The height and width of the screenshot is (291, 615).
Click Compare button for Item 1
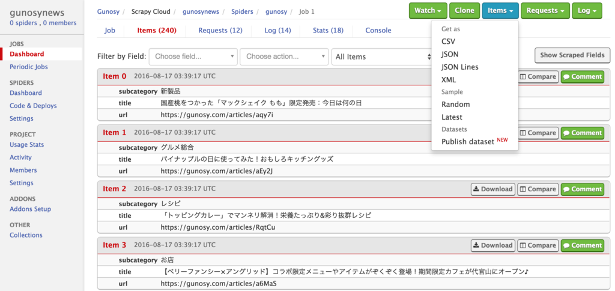tap(538, 133)
